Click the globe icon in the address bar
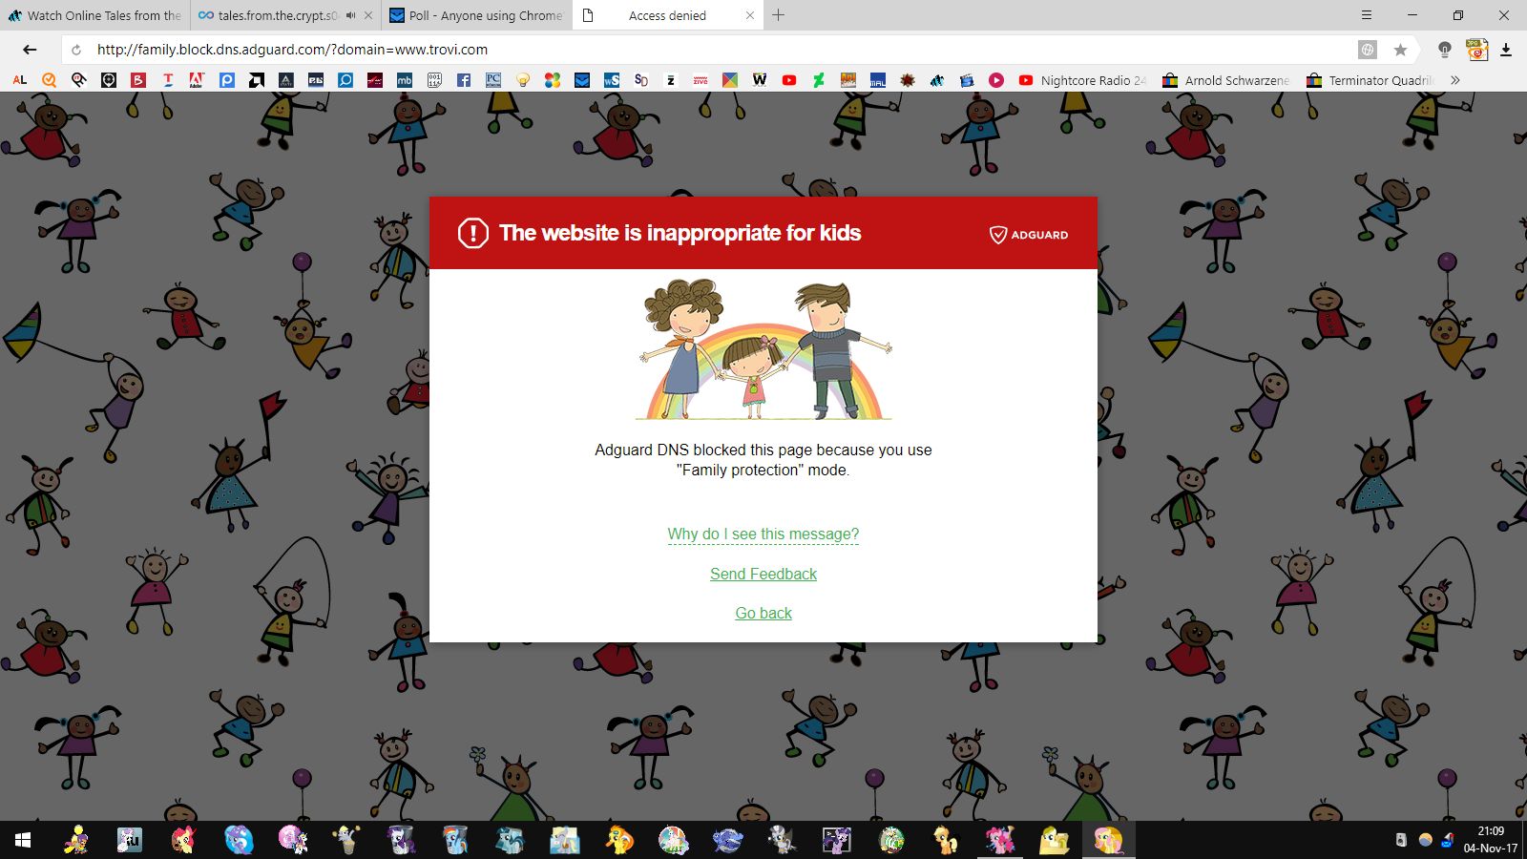This screenshot has height=859, width=1527. 1368,50
